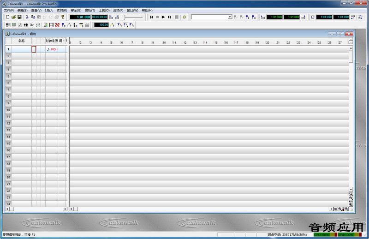Click the set loop to selection icon
Viewport: 369px width, 239px height.
(353, 17)
